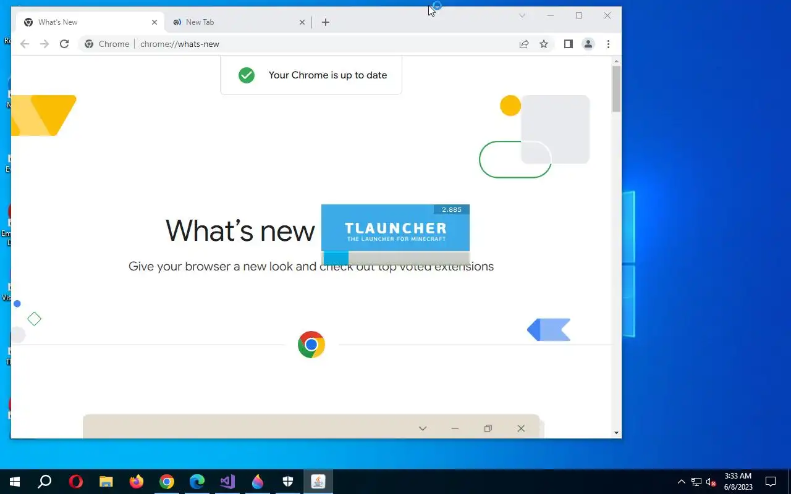Viewport: 791px width, 494px height.
Task: Go forward to next page
Action: pyautogui.click(x=44, y=44)
